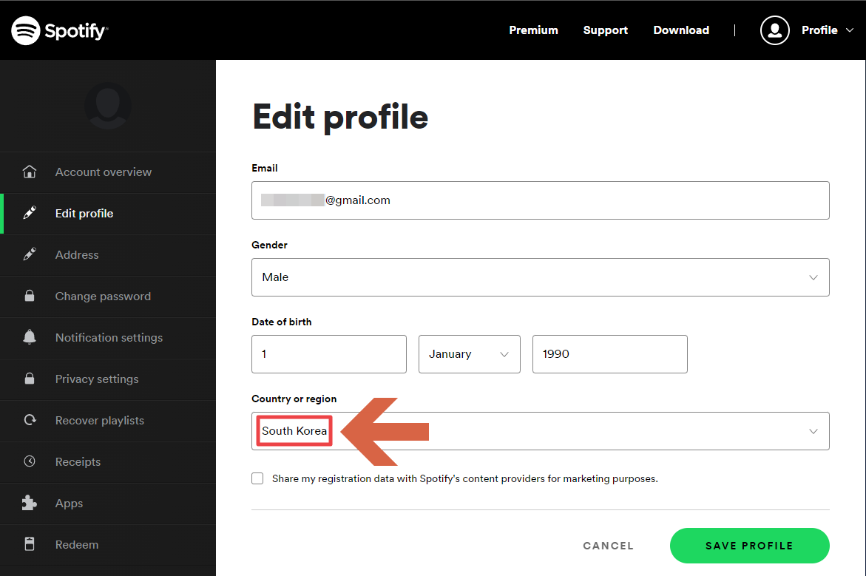Expand the Gender dropdown
The height and width of the screenshot is (576, 866).
coord(540,277)
